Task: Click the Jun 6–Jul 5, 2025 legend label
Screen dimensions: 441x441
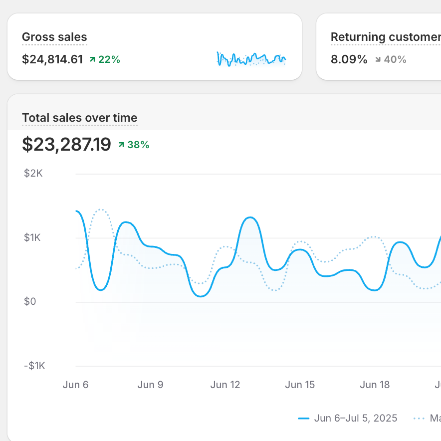Action: click(x=356, y=418)
